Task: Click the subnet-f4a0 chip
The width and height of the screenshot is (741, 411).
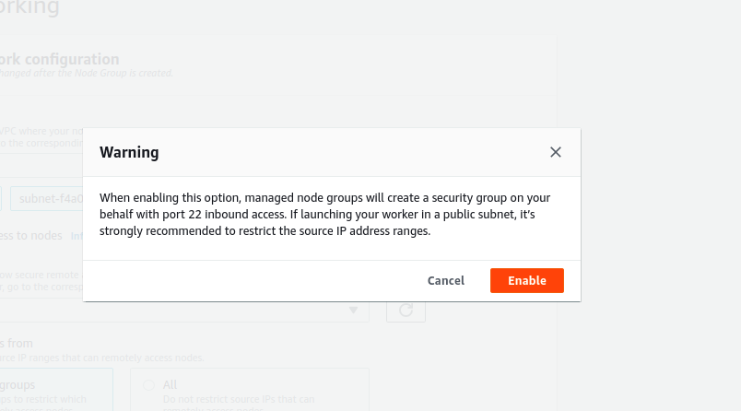Action: point(47,198)
